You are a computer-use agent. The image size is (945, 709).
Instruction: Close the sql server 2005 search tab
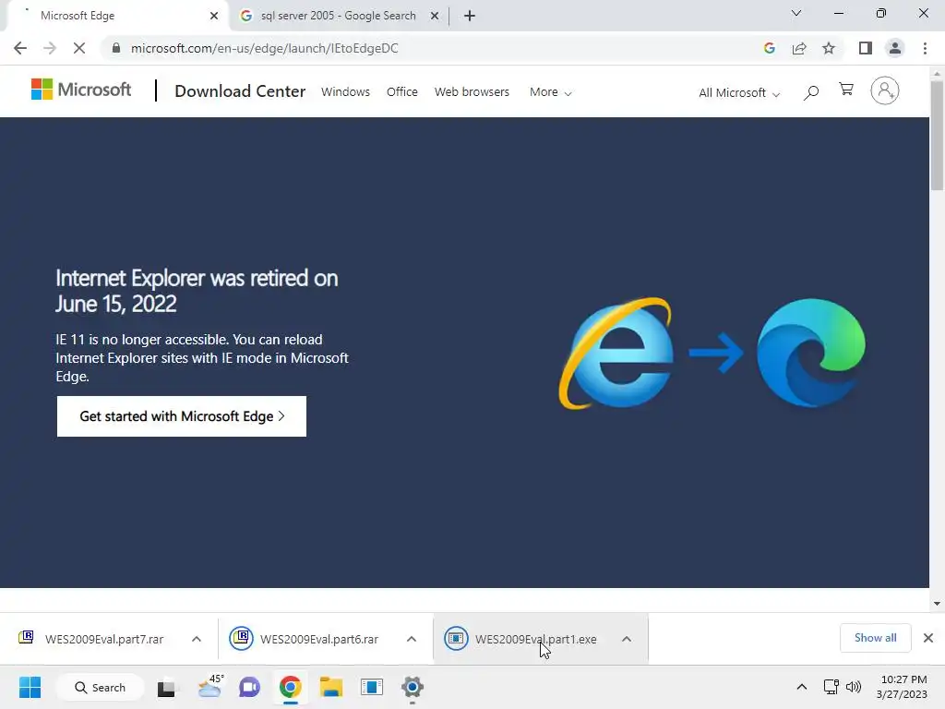435,16
